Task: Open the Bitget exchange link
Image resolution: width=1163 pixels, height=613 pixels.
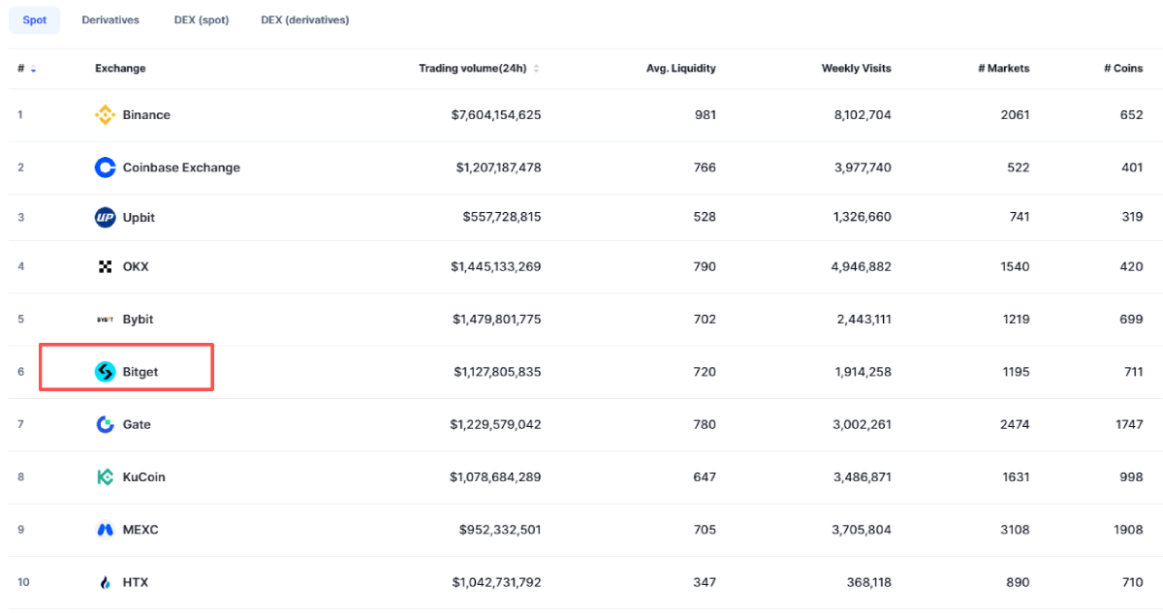Action: pyautogui.click(x=141, y=372)
